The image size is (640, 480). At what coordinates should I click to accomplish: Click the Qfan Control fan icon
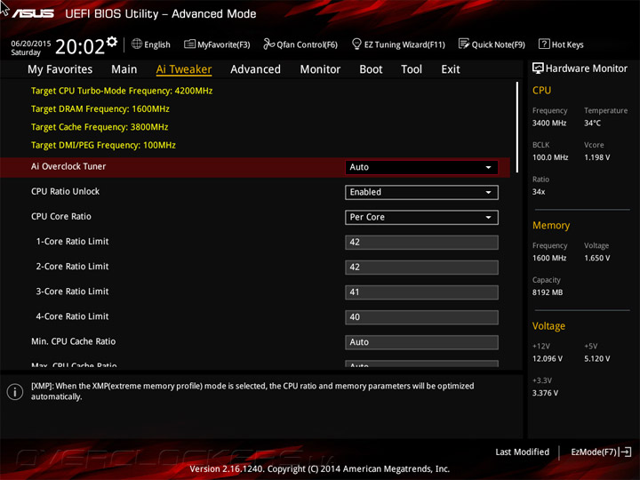point(268,44)
